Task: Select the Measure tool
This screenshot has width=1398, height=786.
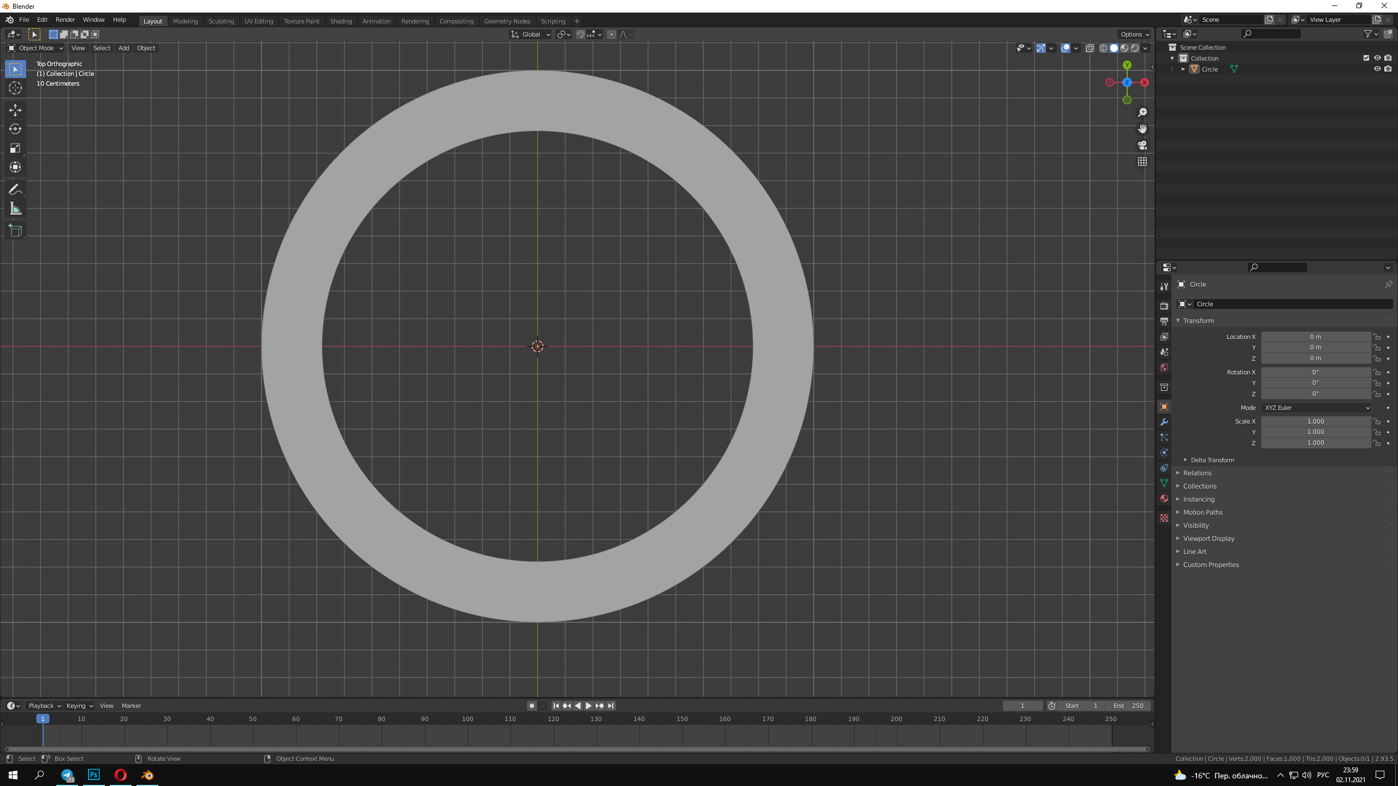Action: tap(15, 209)
